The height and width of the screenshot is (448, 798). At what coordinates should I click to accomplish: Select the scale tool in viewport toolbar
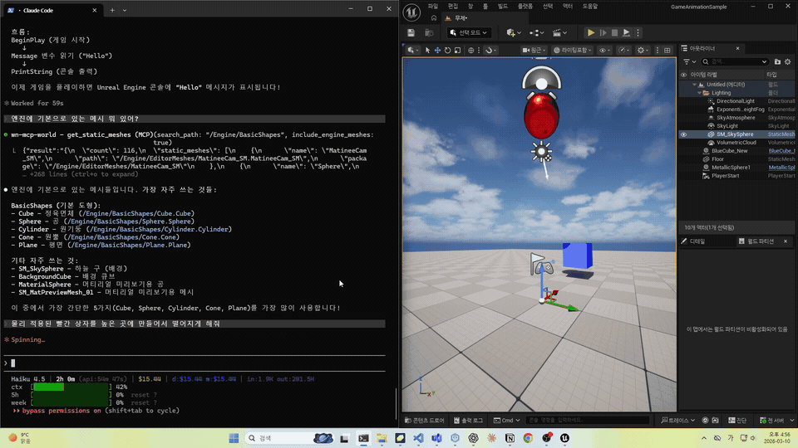(x=457, y=51)
